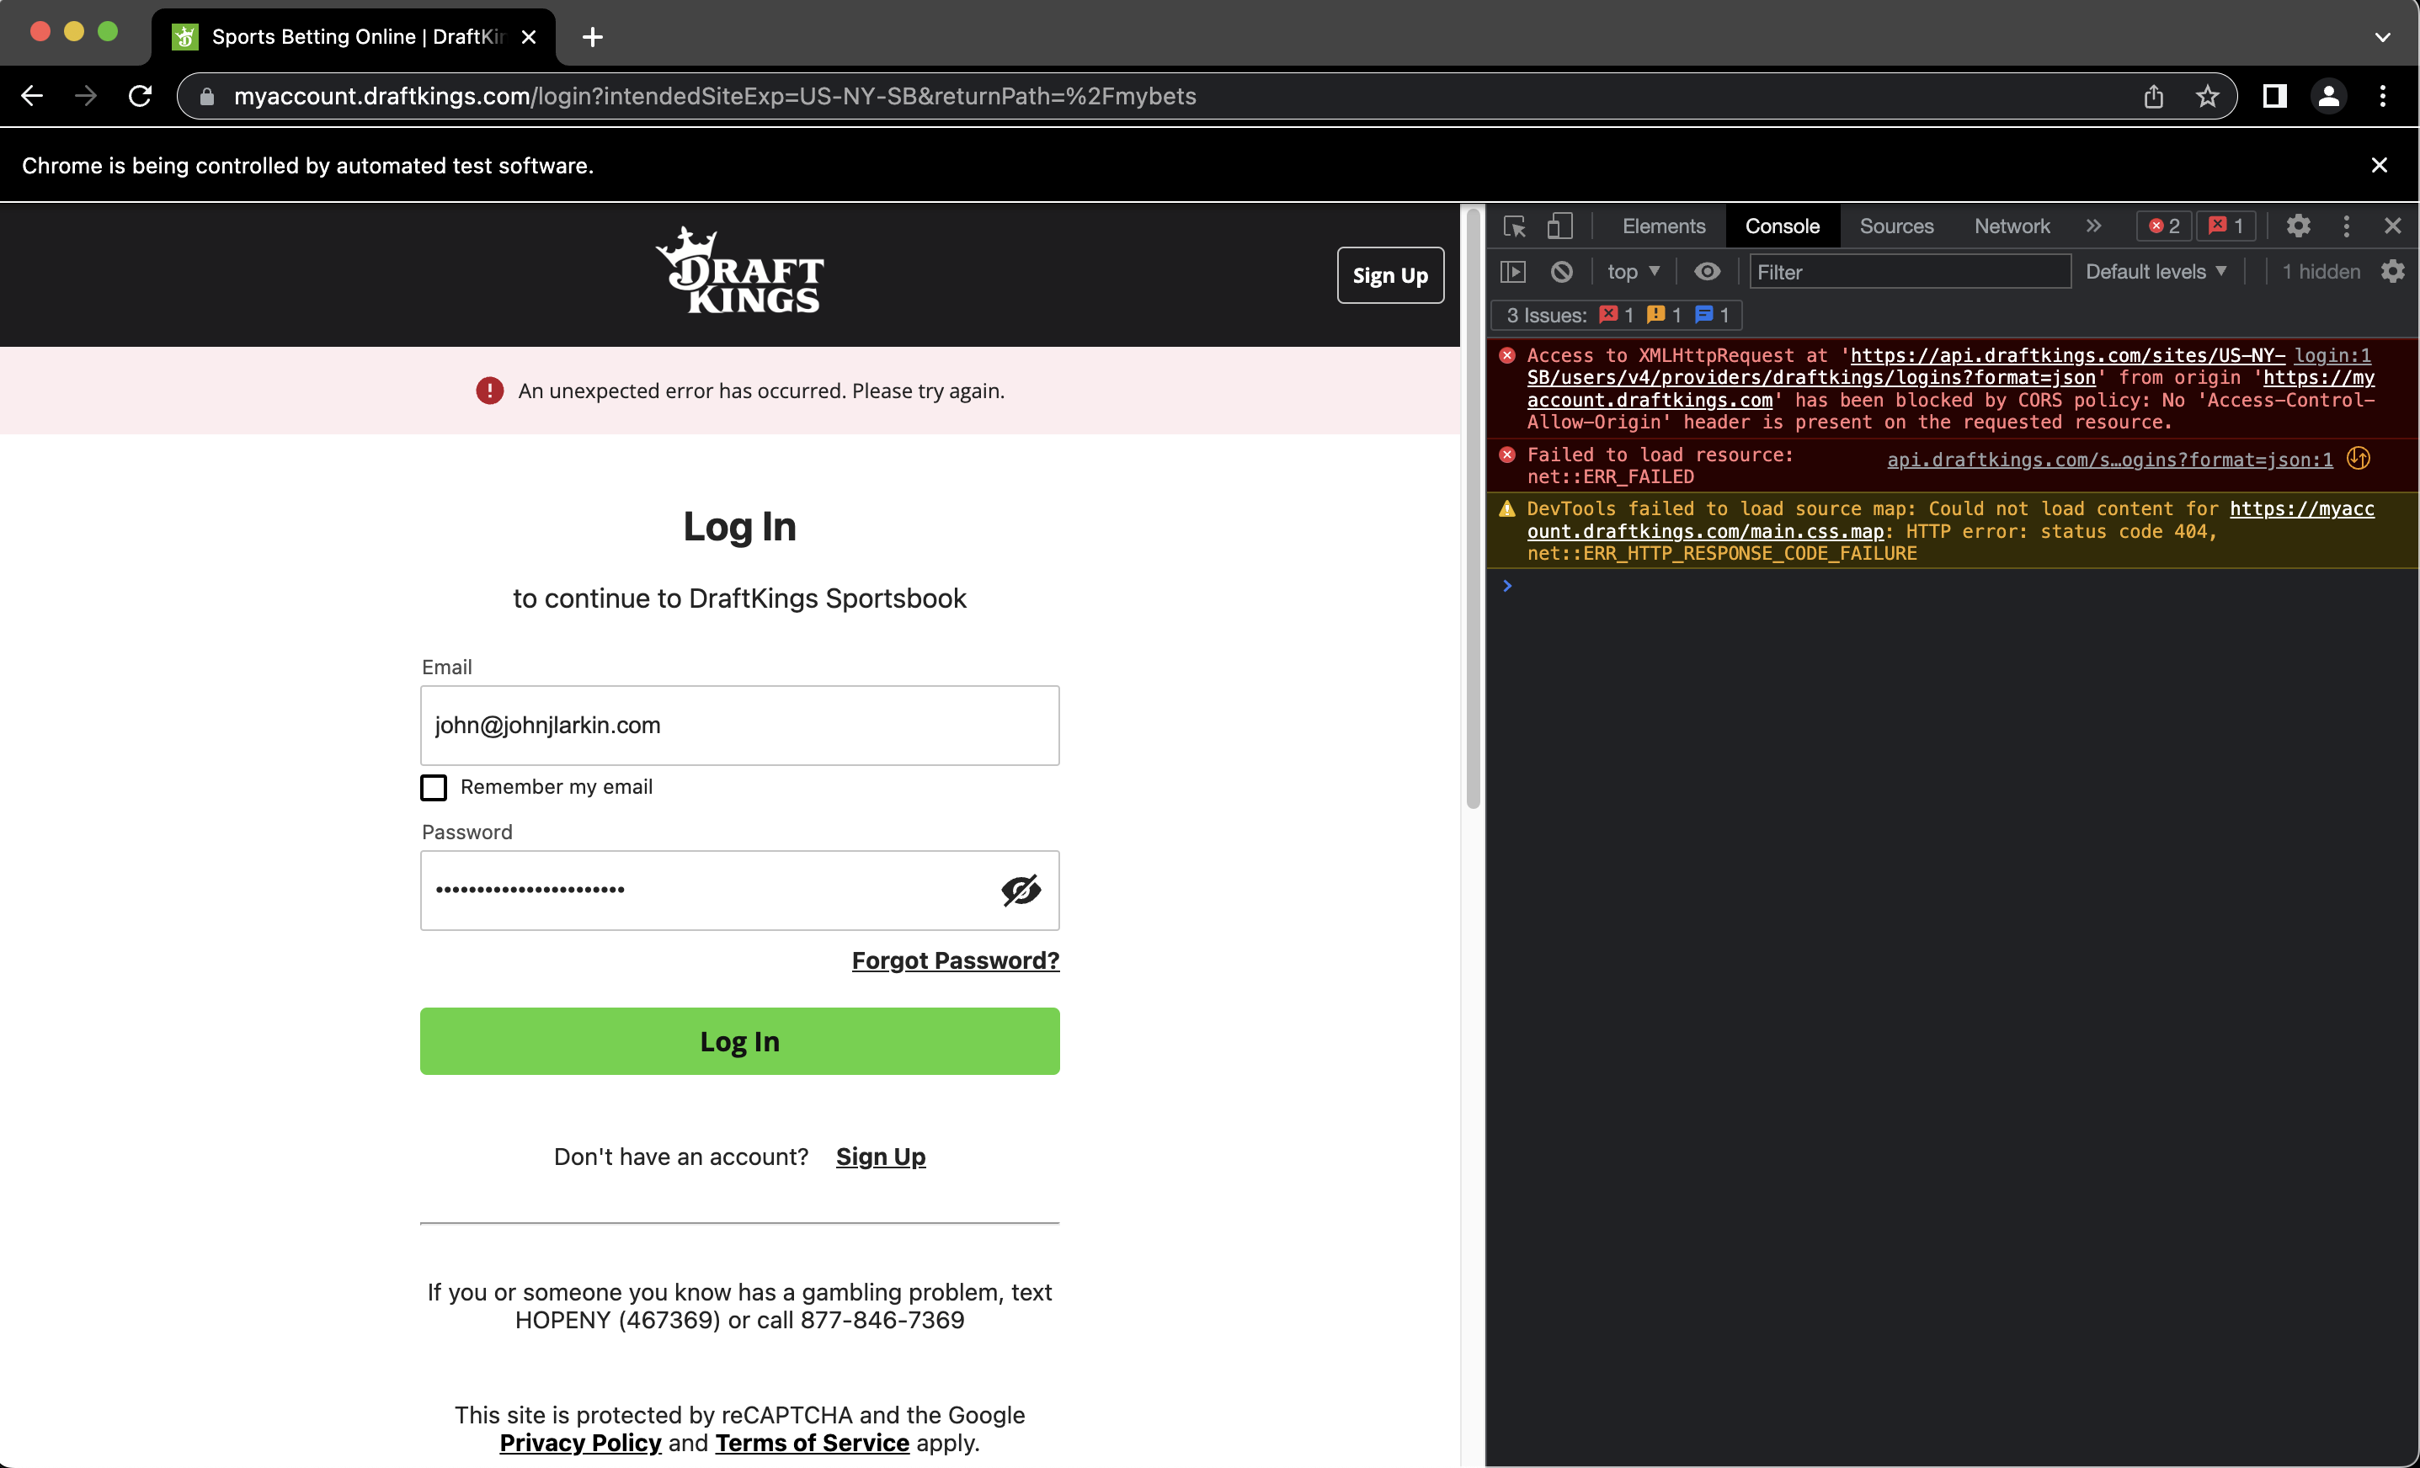Create a live expression with the eye icon
The height and width of the screenshot is (1468, 2420).
point(1707,272)
